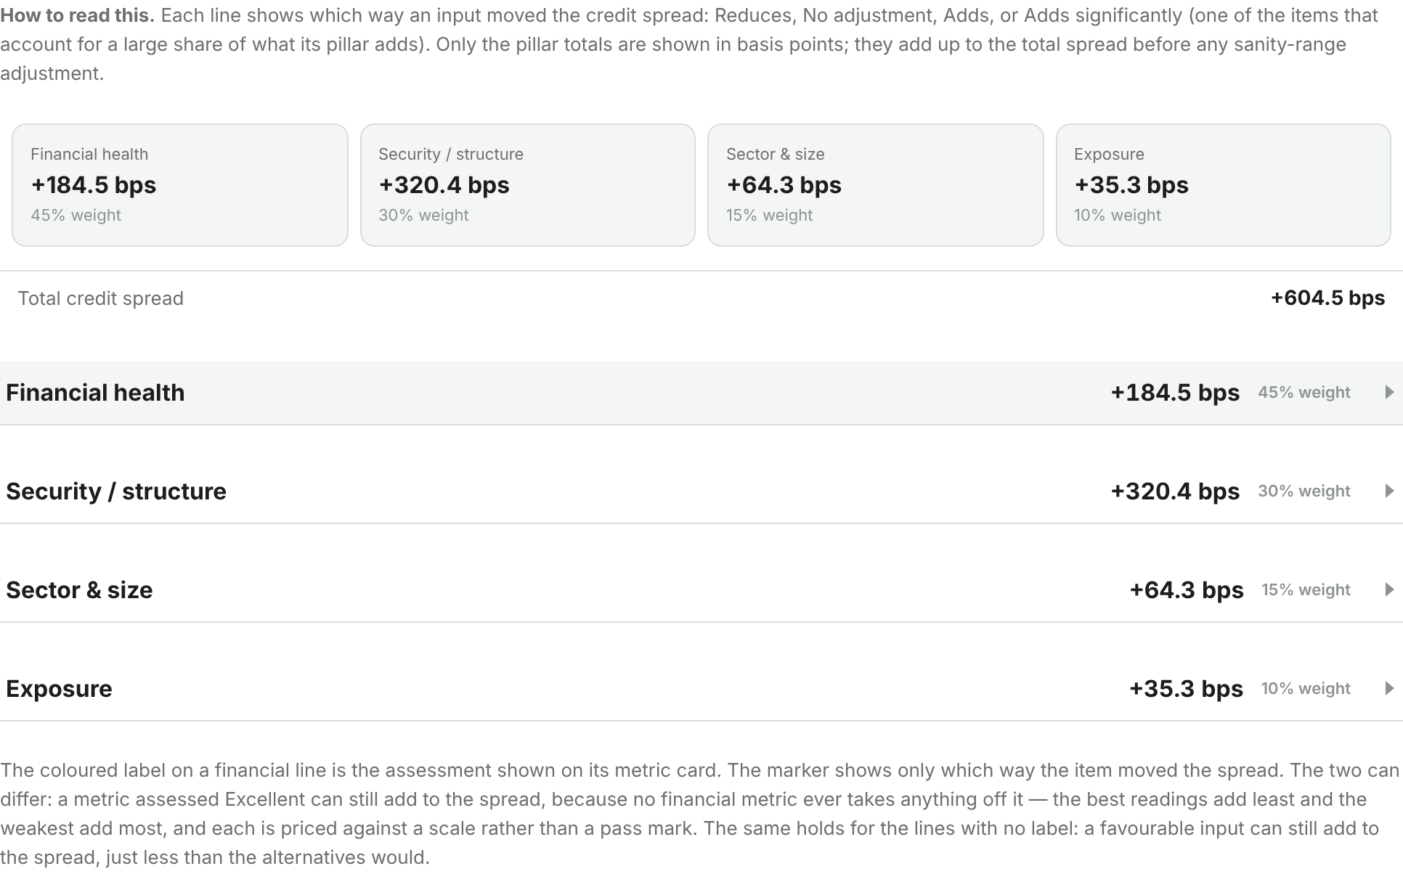The image size is (1403, 874).
Task: Expand the Financial health section arrow
Action: (x=1389, y=393)
